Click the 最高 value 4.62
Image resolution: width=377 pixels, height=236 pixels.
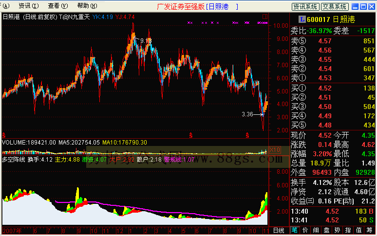[x=368, y=145]
